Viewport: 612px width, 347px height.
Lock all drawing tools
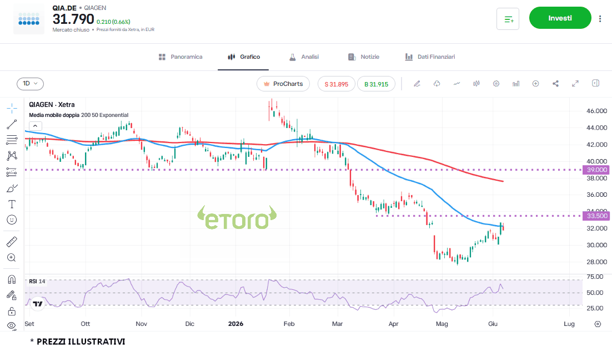(12, 311)
